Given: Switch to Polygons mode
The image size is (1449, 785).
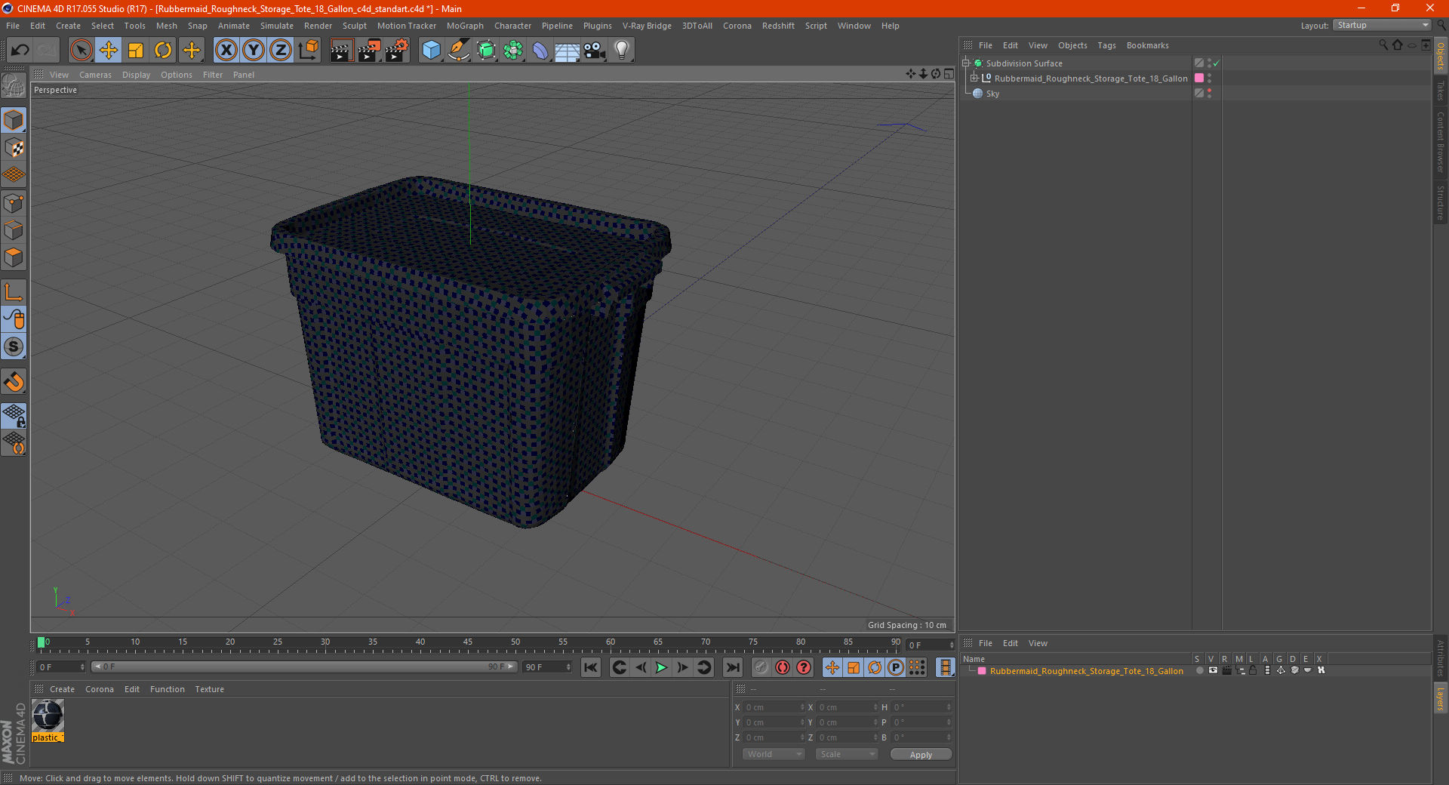Looking at the screenshot, I should [14, 257].
